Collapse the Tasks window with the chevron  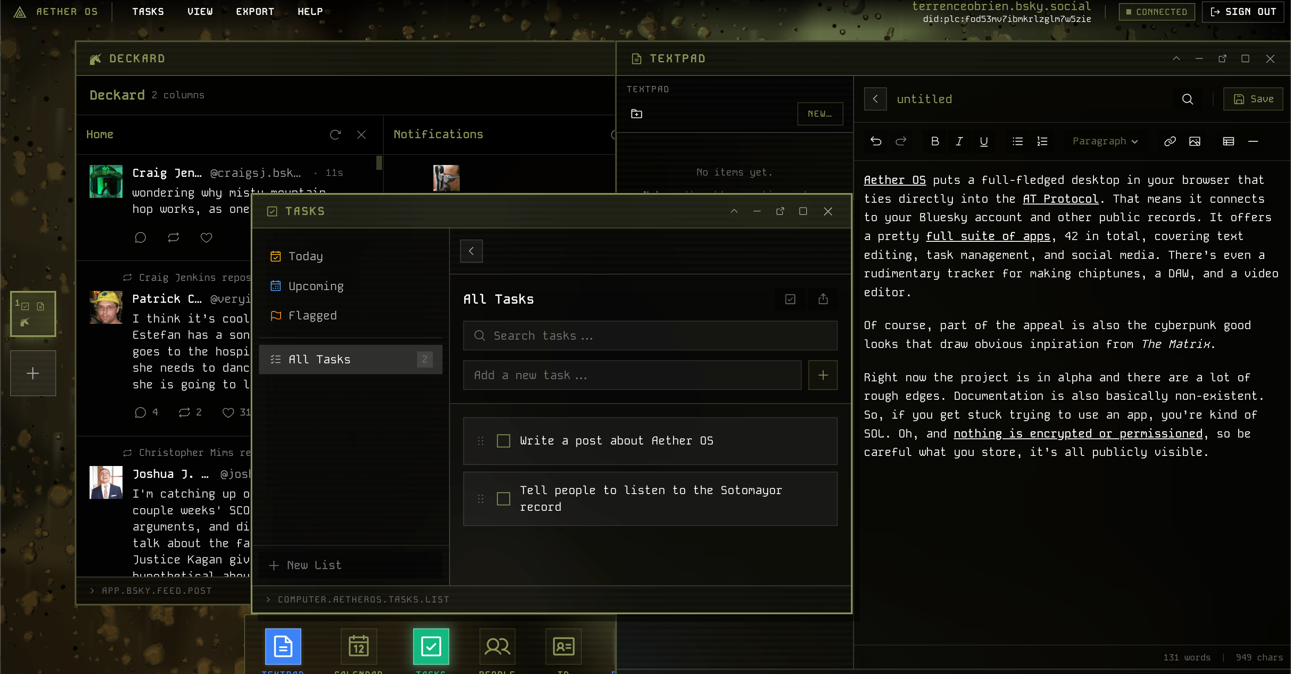(x=734, y=211)
